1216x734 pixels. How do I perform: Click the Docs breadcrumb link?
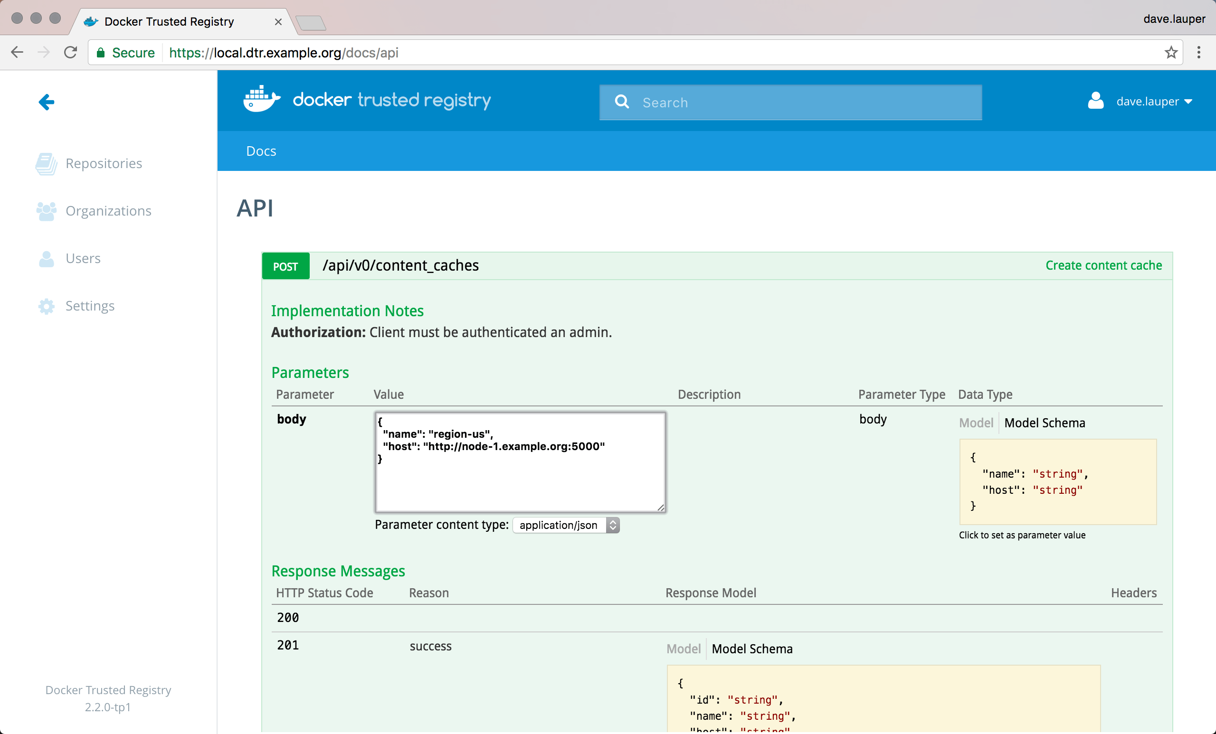coord(261,151)
